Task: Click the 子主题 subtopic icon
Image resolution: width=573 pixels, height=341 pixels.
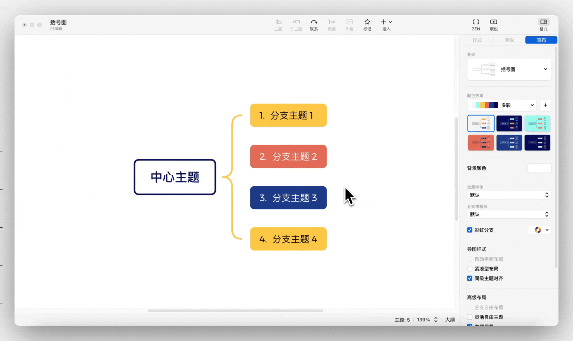Action: coord(296,25)
